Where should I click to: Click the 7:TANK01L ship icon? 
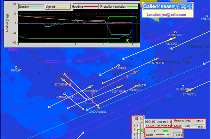tap(190, 90)
